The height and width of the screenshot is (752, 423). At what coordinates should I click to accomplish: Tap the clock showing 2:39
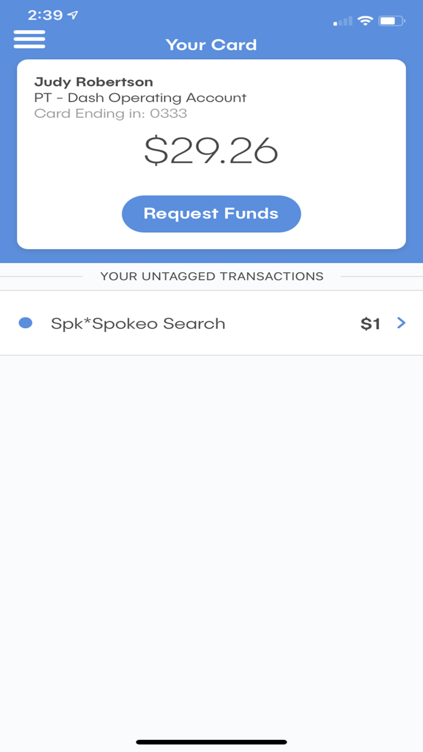point(45,16)
